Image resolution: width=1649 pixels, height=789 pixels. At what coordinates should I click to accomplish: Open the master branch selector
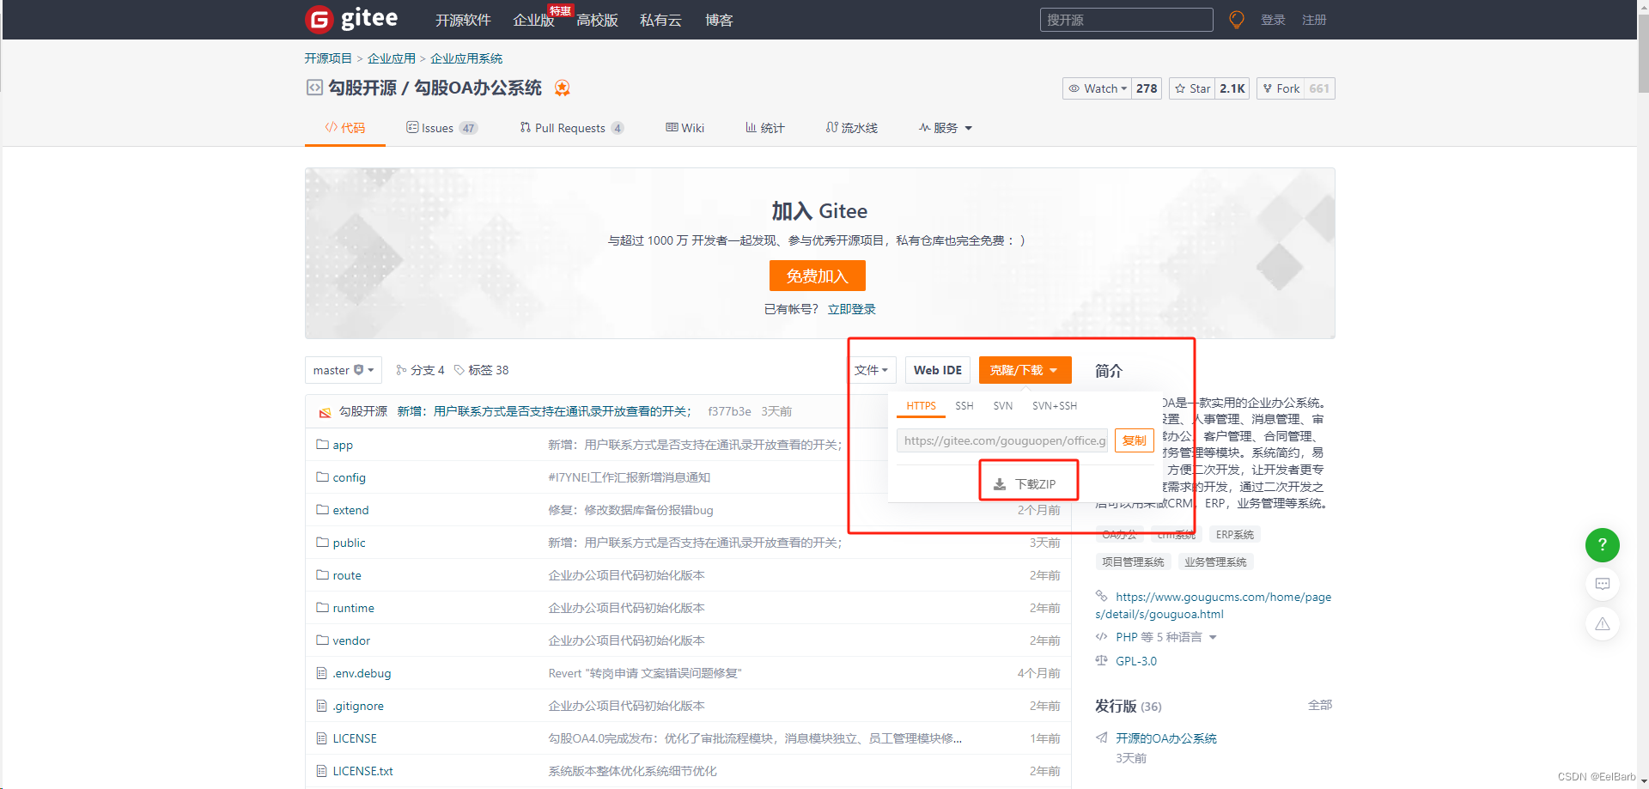343,370
